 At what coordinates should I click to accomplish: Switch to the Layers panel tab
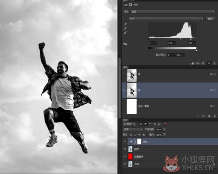[125, 120]
